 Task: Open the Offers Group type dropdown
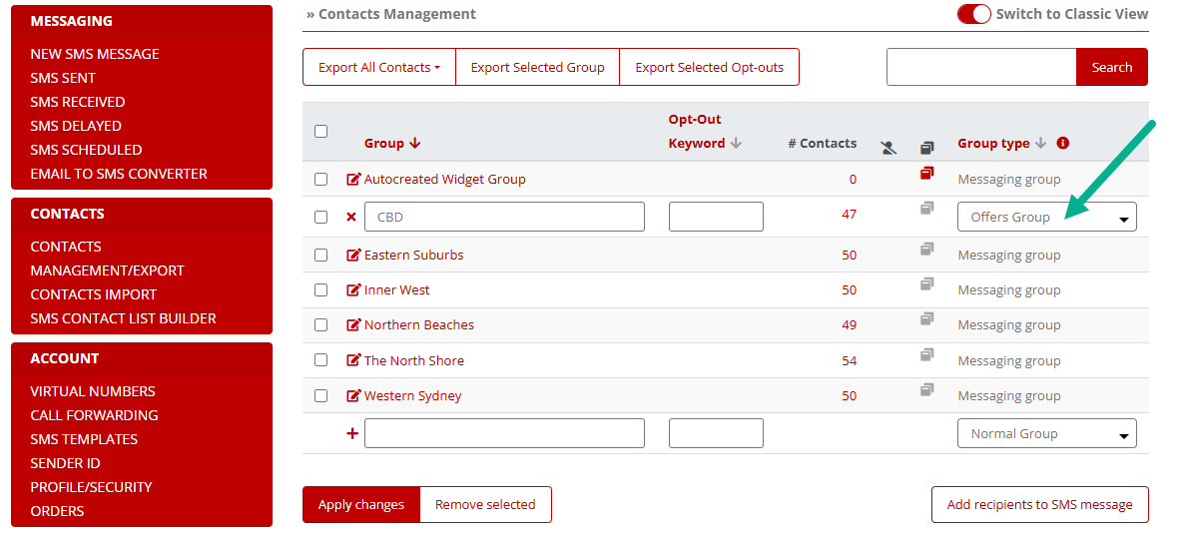tap(1046, 217)
